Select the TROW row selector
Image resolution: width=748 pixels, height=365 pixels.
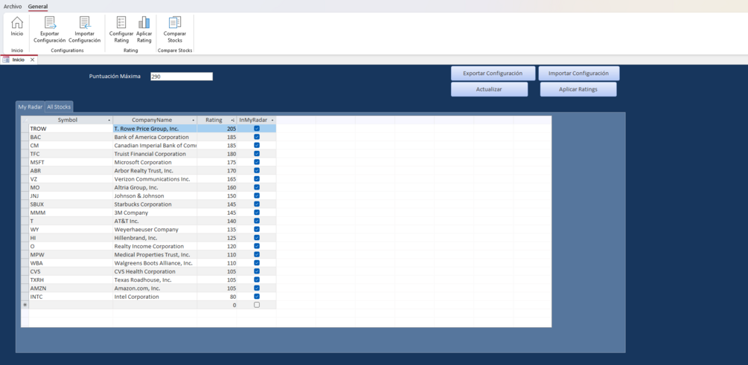pyautogui.click(x=25, y=129)
